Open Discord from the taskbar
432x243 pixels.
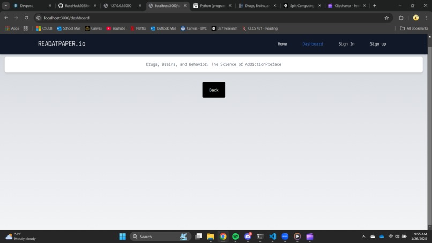[248, 237]
